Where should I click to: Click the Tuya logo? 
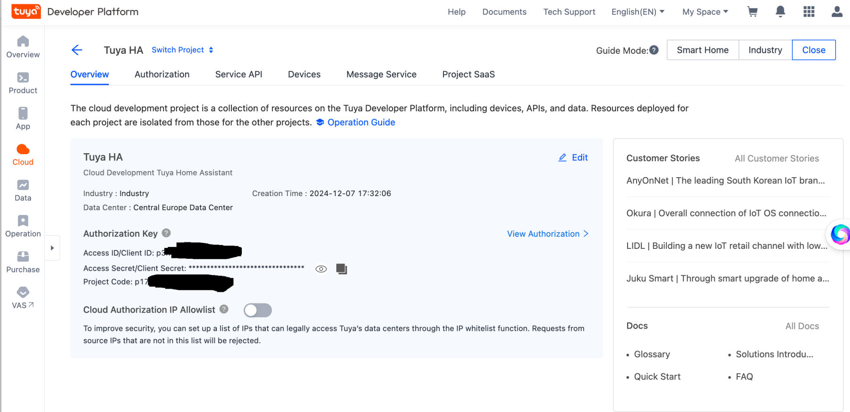click(26, 11)
